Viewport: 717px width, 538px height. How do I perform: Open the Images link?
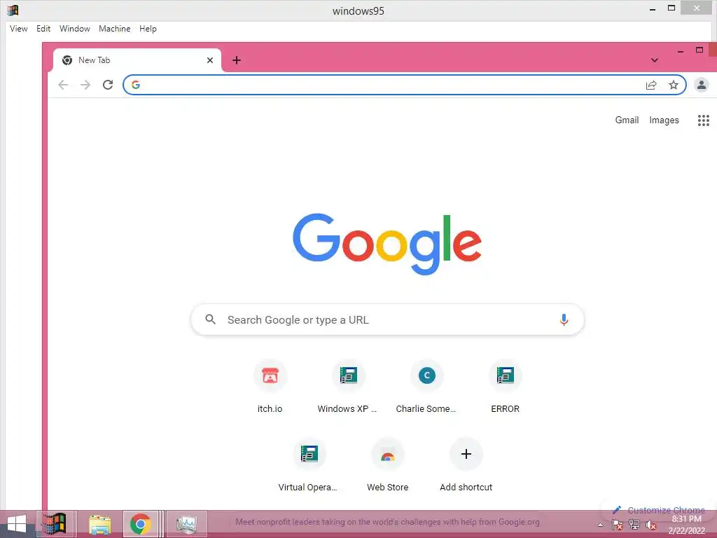click(664, 120)
